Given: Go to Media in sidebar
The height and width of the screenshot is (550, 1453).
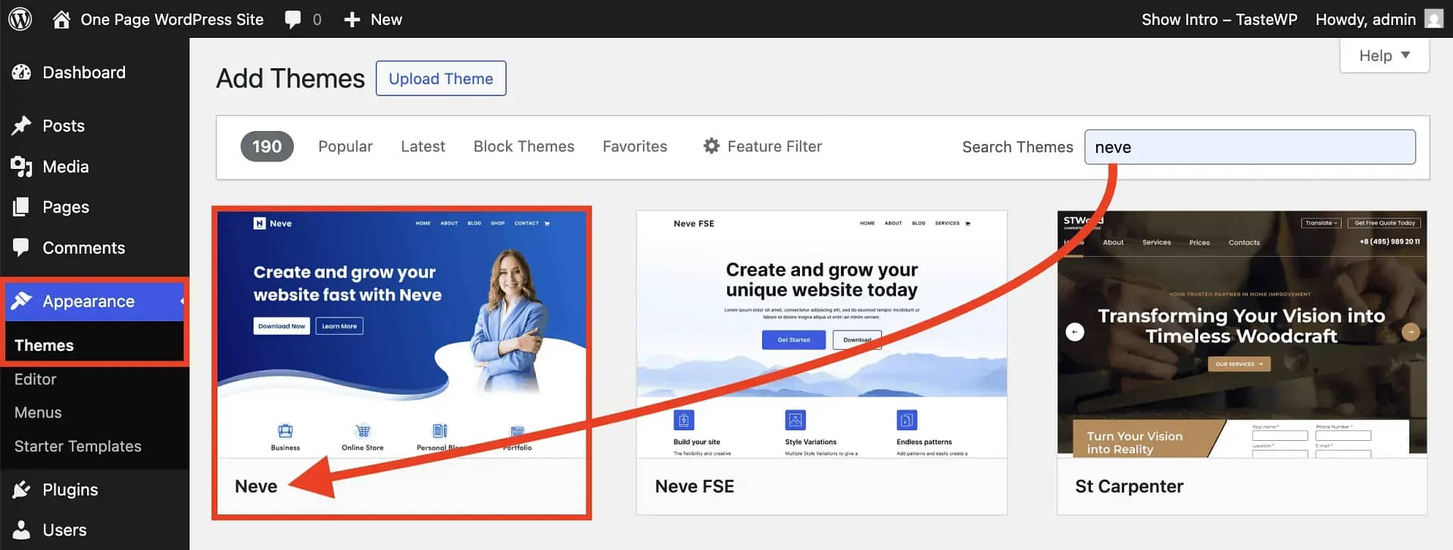Looking at the screenshot, I should pos(66,167).
